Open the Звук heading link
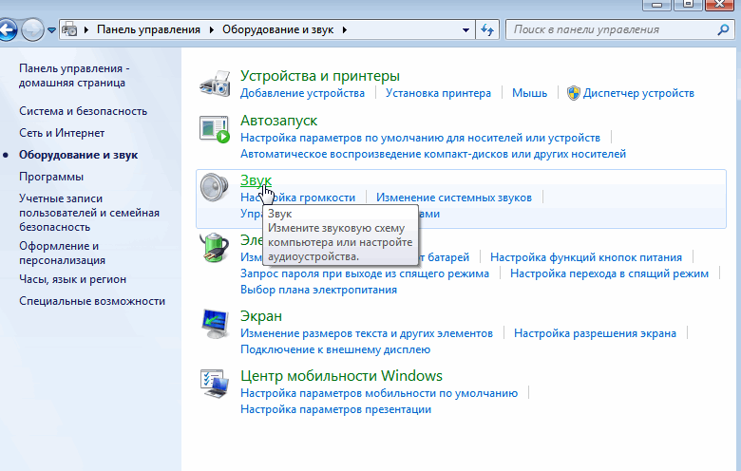 coord(256,180)
